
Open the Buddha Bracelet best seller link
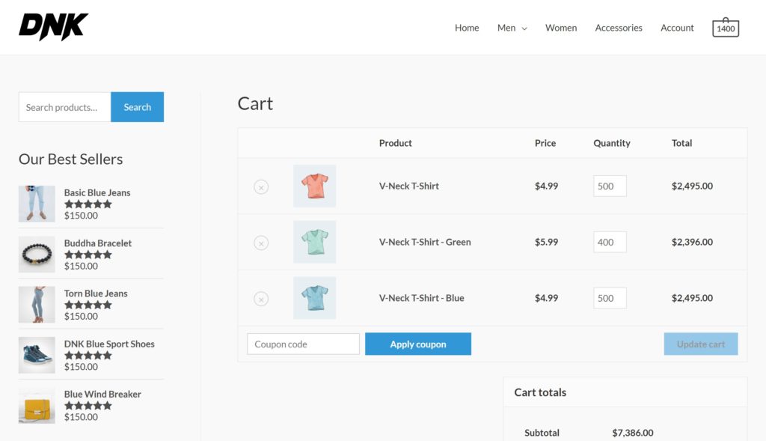pyautogui.click(x=98, y=243)
